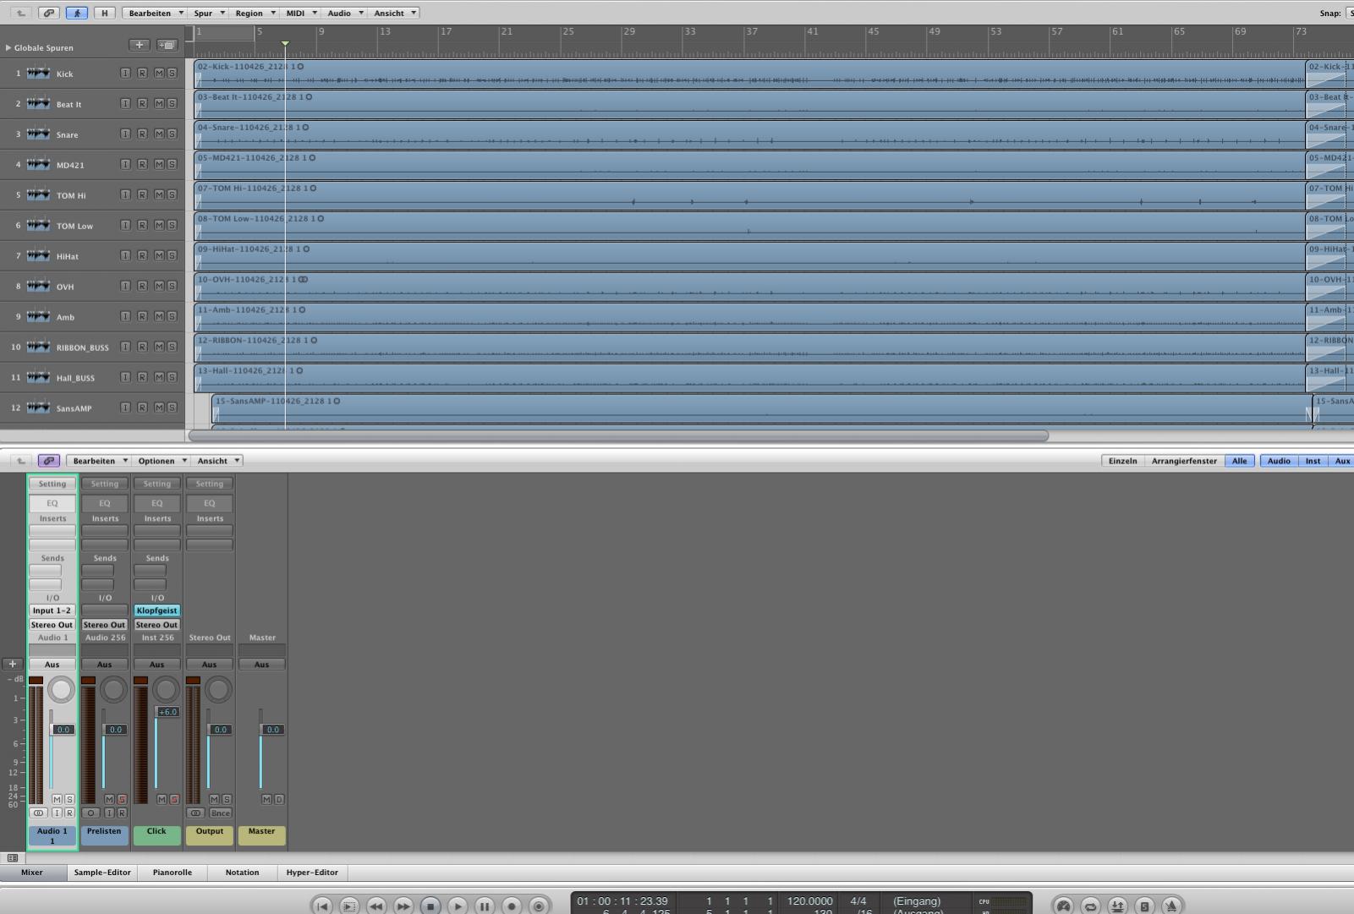This screenshot has width=1354, height=914.
Task: Click the Link chain icon in Arrange toolbar
Action: [49, 13]
